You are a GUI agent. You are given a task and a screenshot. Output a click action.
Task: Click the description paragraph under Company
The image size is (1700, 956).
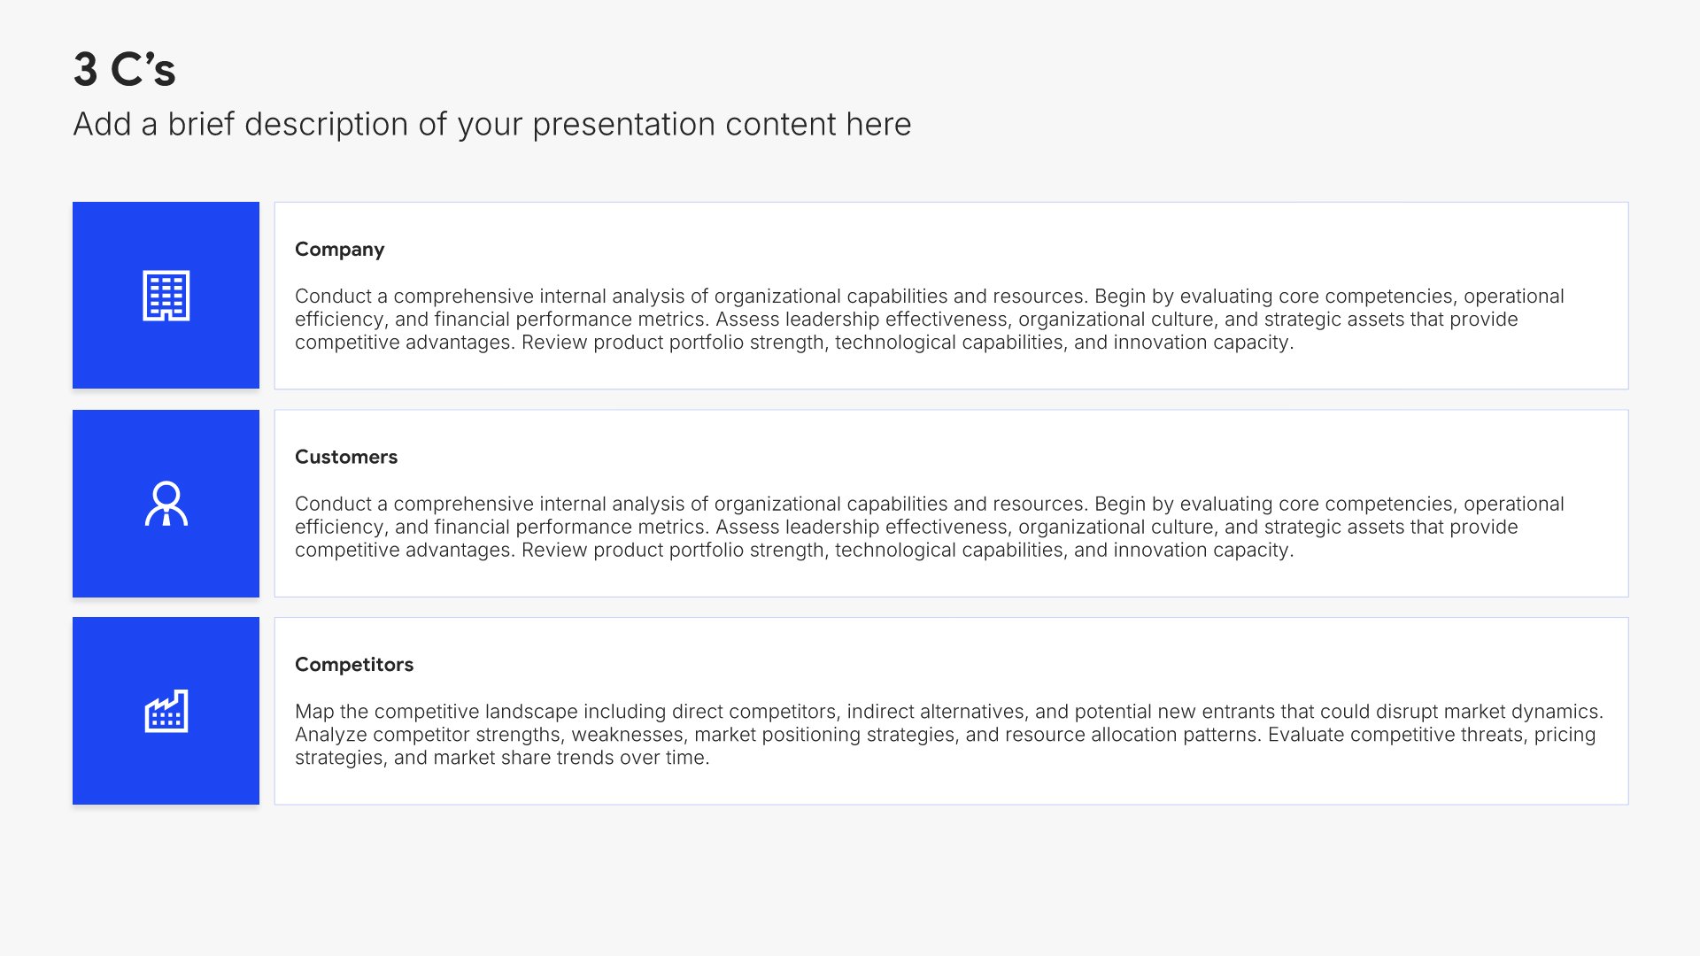click(930, 320)
